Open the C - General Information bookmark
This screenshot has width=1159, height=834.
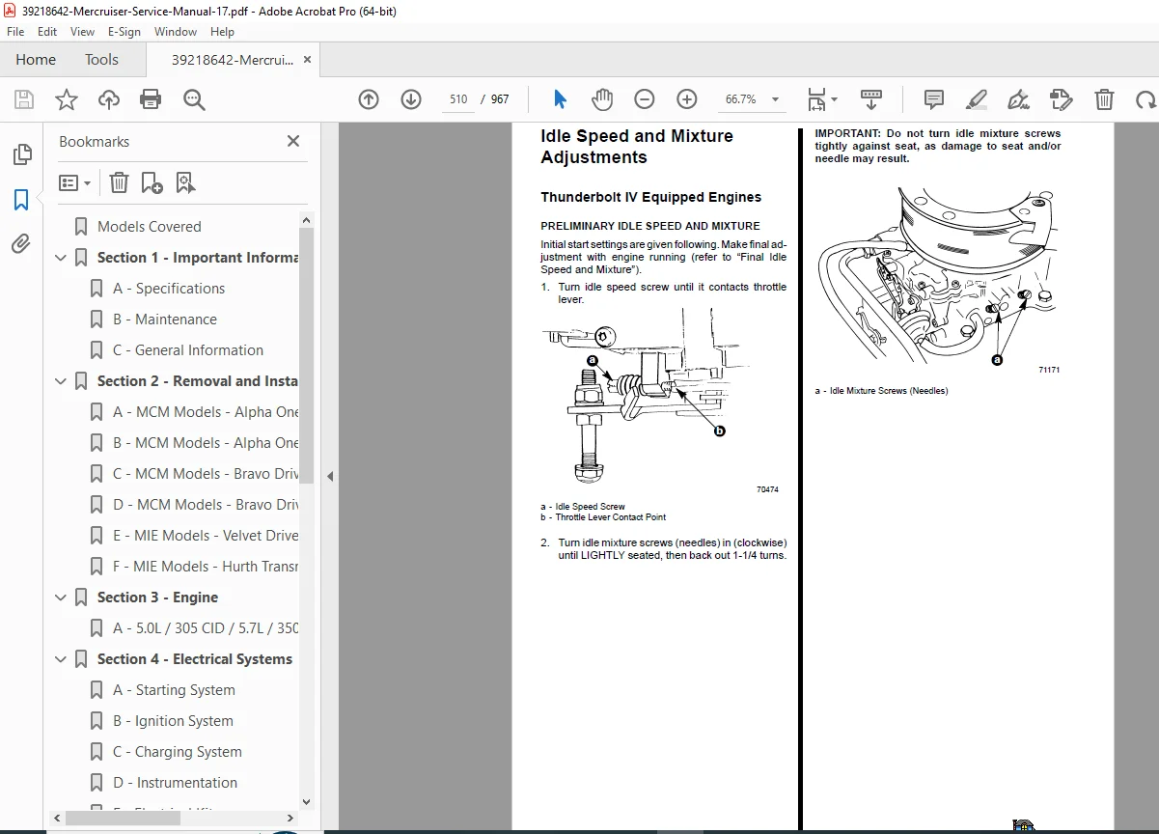coord(188,350)
